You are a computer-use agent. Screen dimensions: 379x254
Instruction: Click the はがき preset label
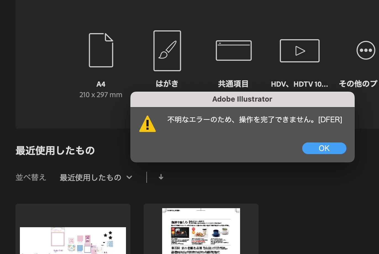point(167,84)
